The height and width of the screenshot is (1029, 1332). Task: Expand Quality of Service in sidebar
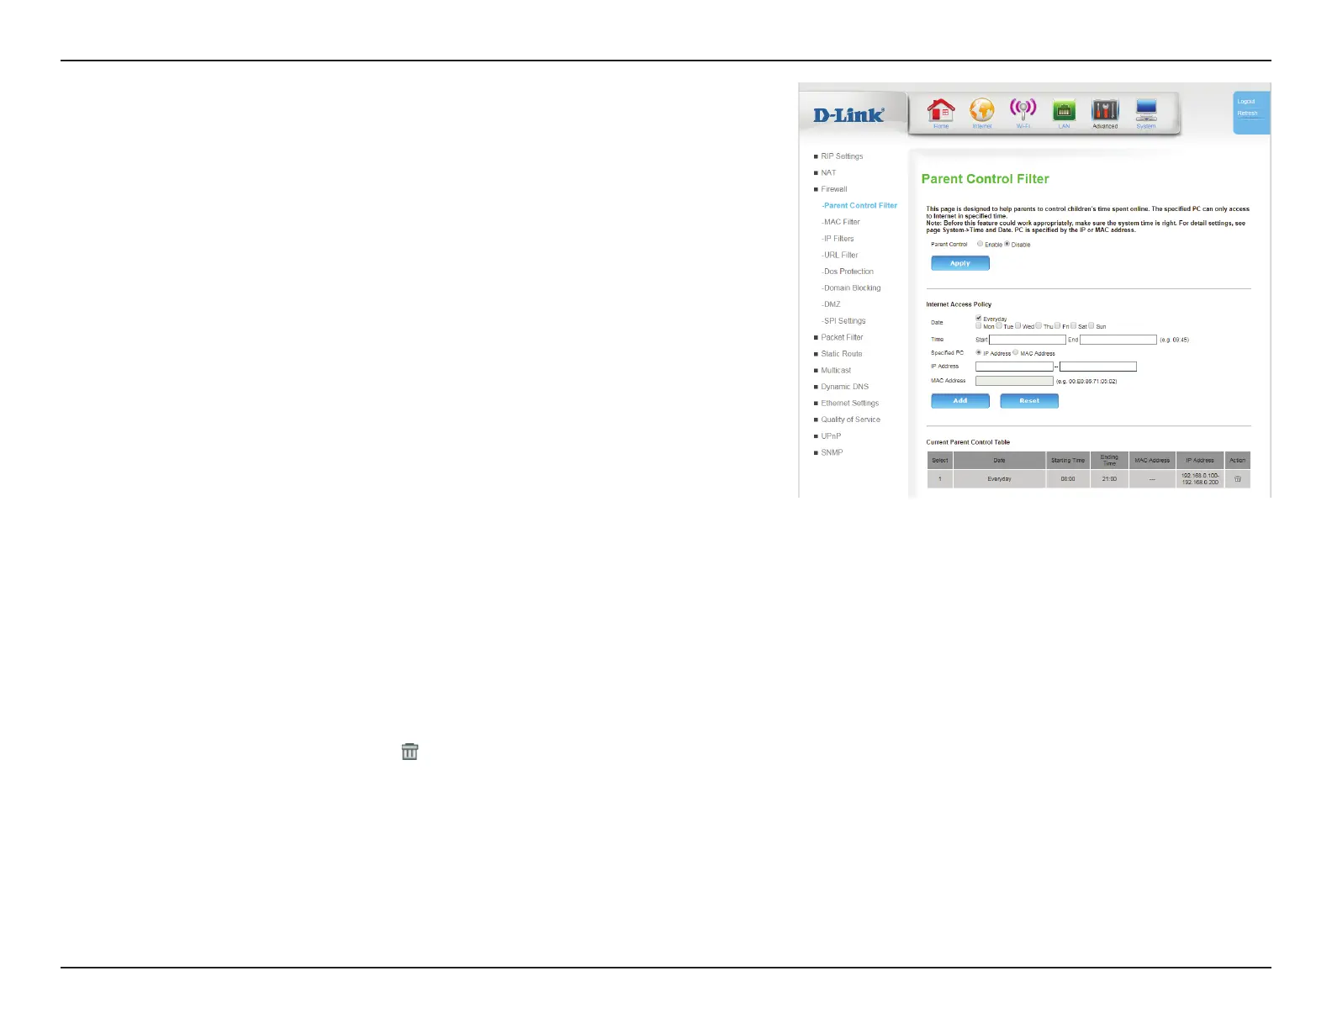click(x=851, y=420)
